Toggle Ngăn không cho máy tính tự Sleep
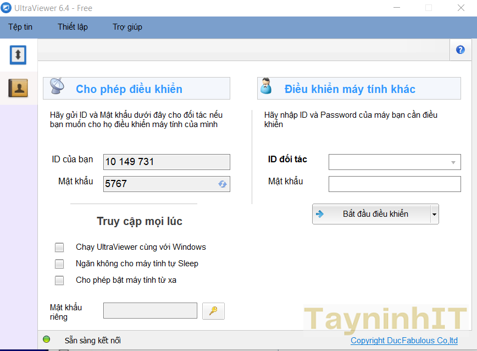The width and height of the screenshot is (477, 351). 59,264
